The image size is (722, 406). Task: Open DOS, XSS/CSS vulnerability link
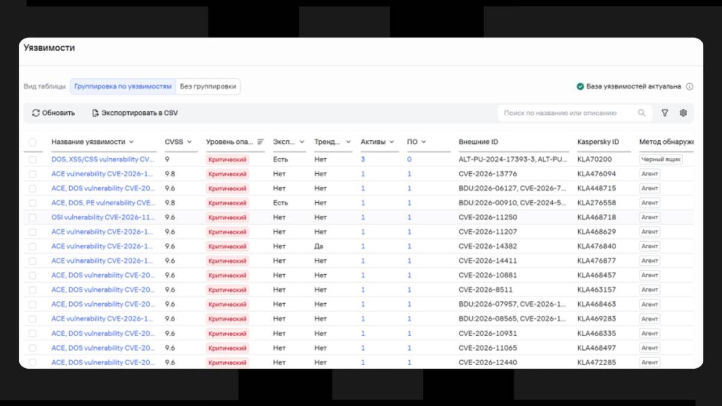pyautogui.click(x=103, y=159)
